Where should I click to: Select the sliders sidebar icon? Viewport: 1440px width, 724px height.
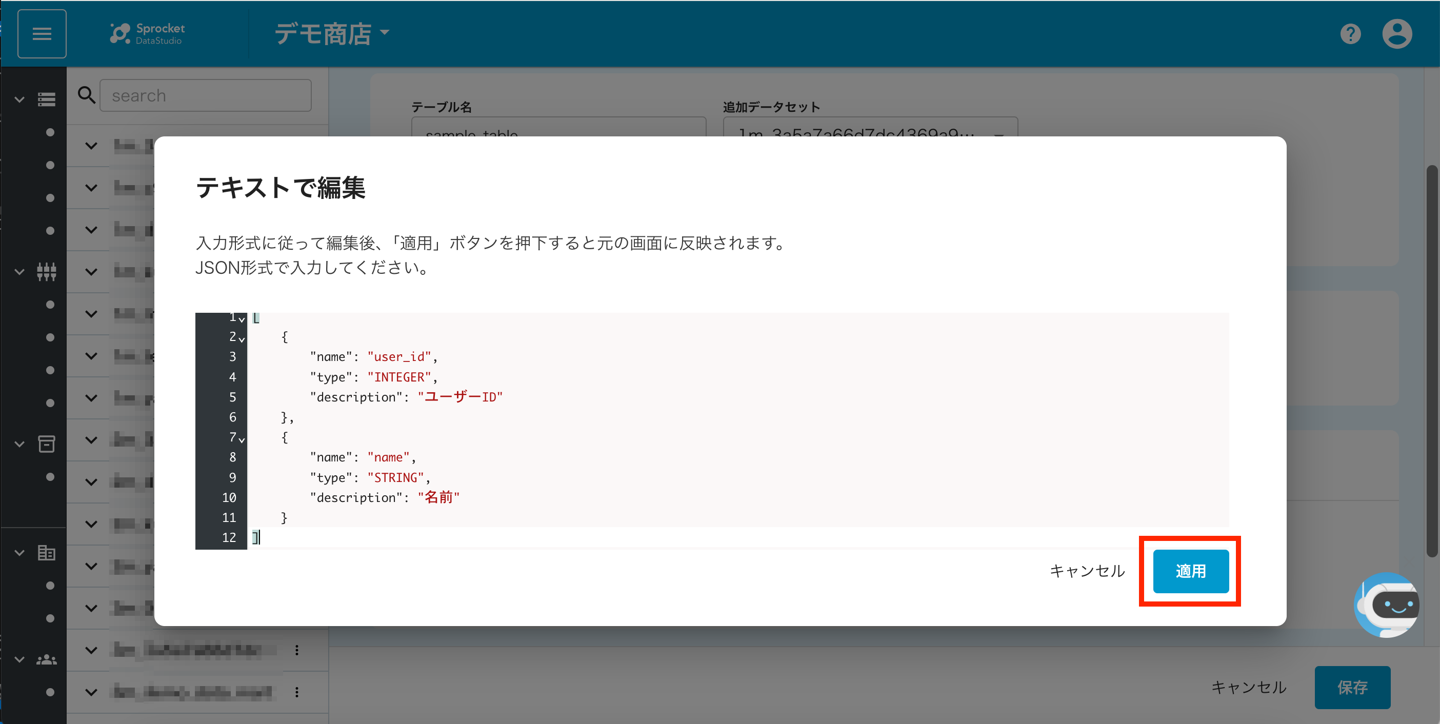46,272
